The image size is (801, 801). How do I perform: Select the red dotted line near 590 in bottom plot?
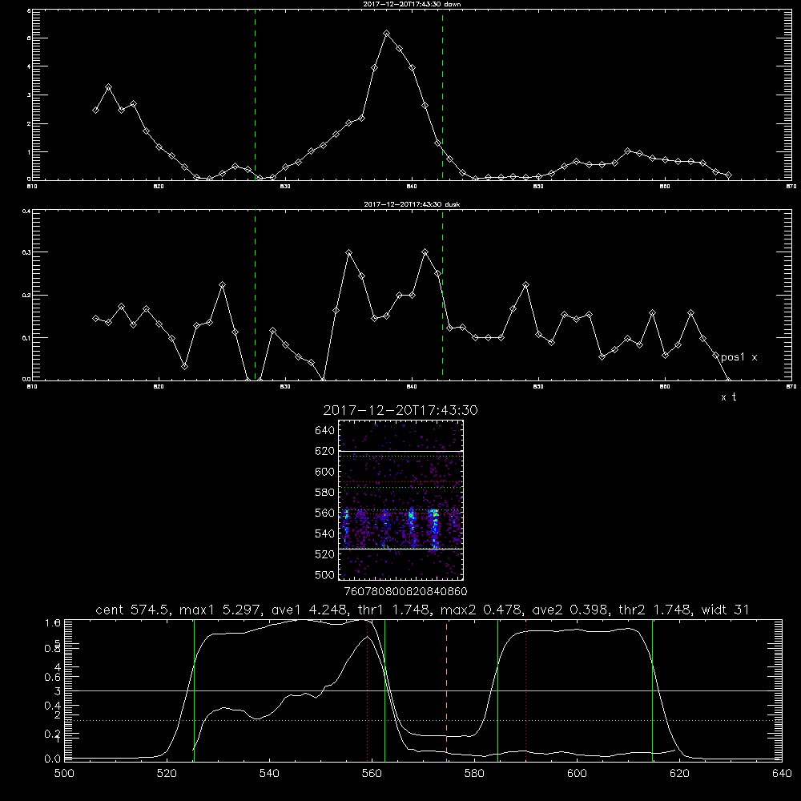(525, 690)
